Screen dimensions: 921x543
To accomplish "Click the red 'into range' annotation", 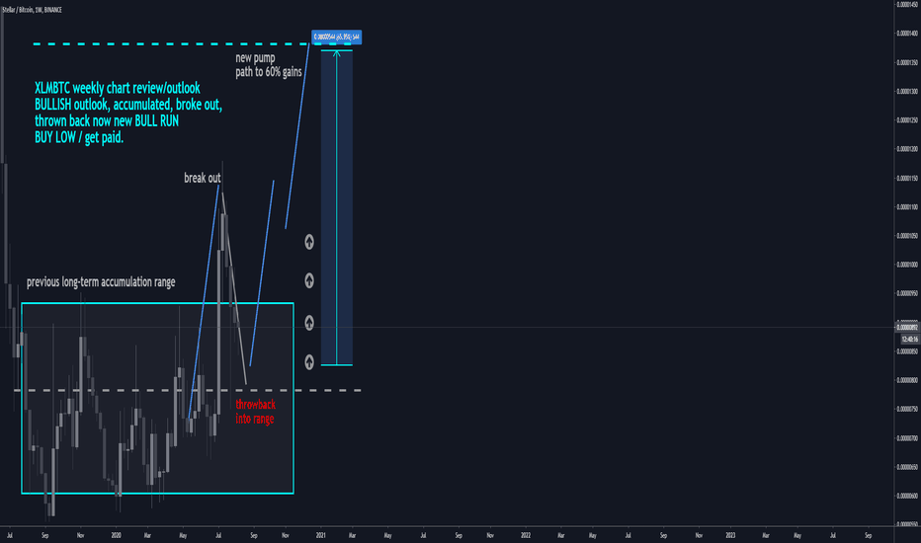I will pos(254,419).
